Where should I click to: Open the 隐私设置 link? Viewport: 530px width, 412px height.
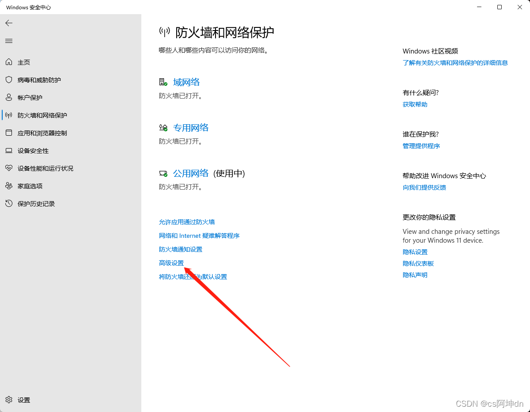click(x=415, y=252)
